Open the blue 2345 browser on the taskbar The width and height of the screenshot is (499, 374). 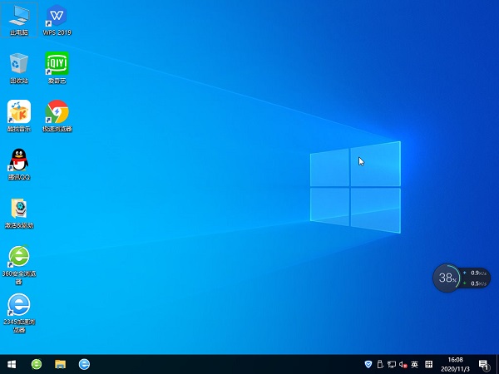(x=84, y=364)
